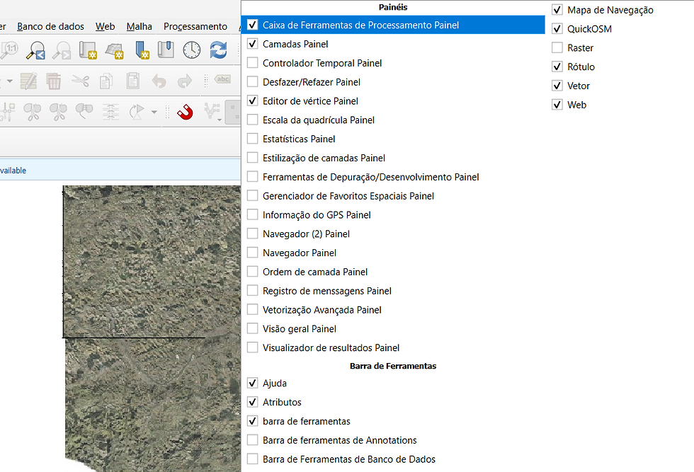Click the Copy Features icon
The image size is (694, 472).
(x=106, y=81)
